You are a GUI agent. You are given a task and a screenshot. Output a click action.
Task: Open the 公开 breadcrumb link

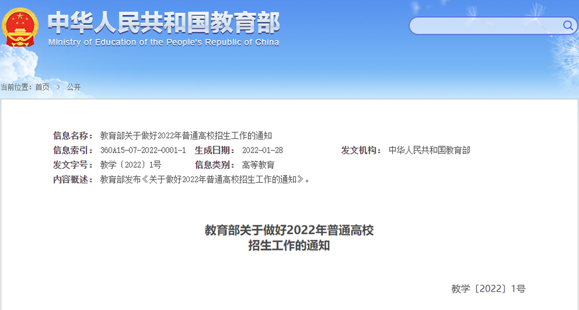coord(74,87)
